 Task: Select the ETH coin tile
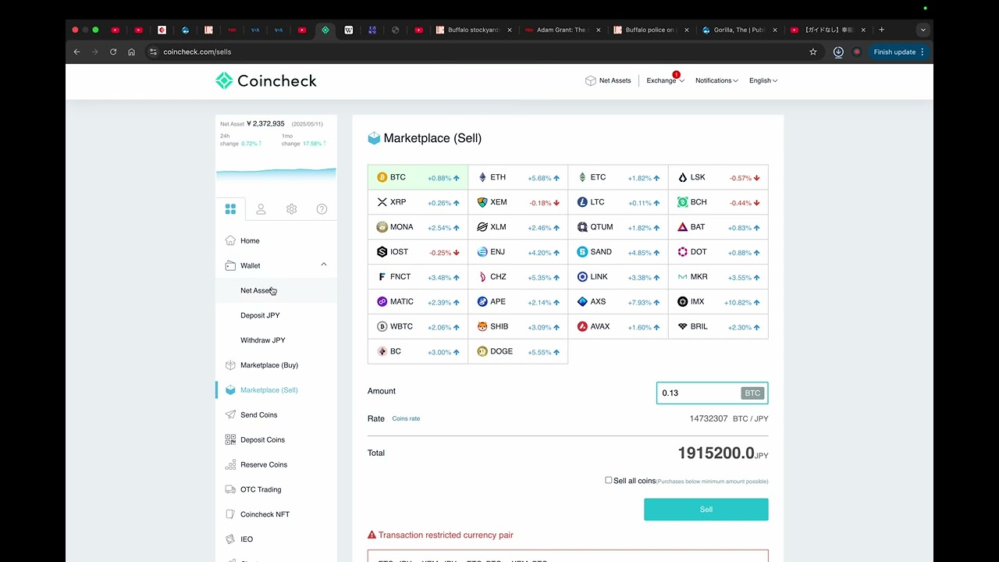(518, 178)
